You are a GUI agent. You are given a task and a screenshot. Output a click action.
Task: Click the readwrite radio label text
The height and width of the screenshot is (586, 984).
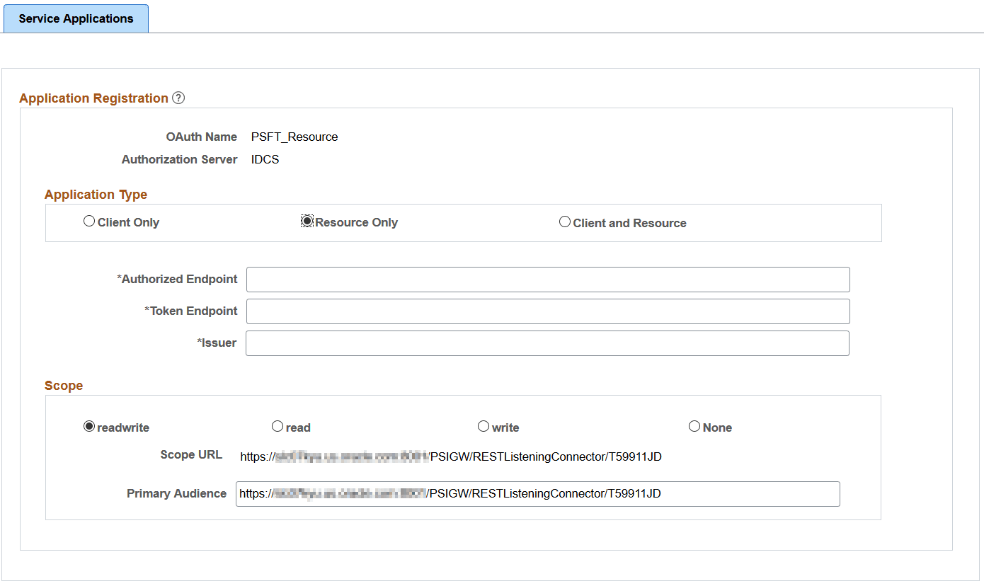click(123, 427)
